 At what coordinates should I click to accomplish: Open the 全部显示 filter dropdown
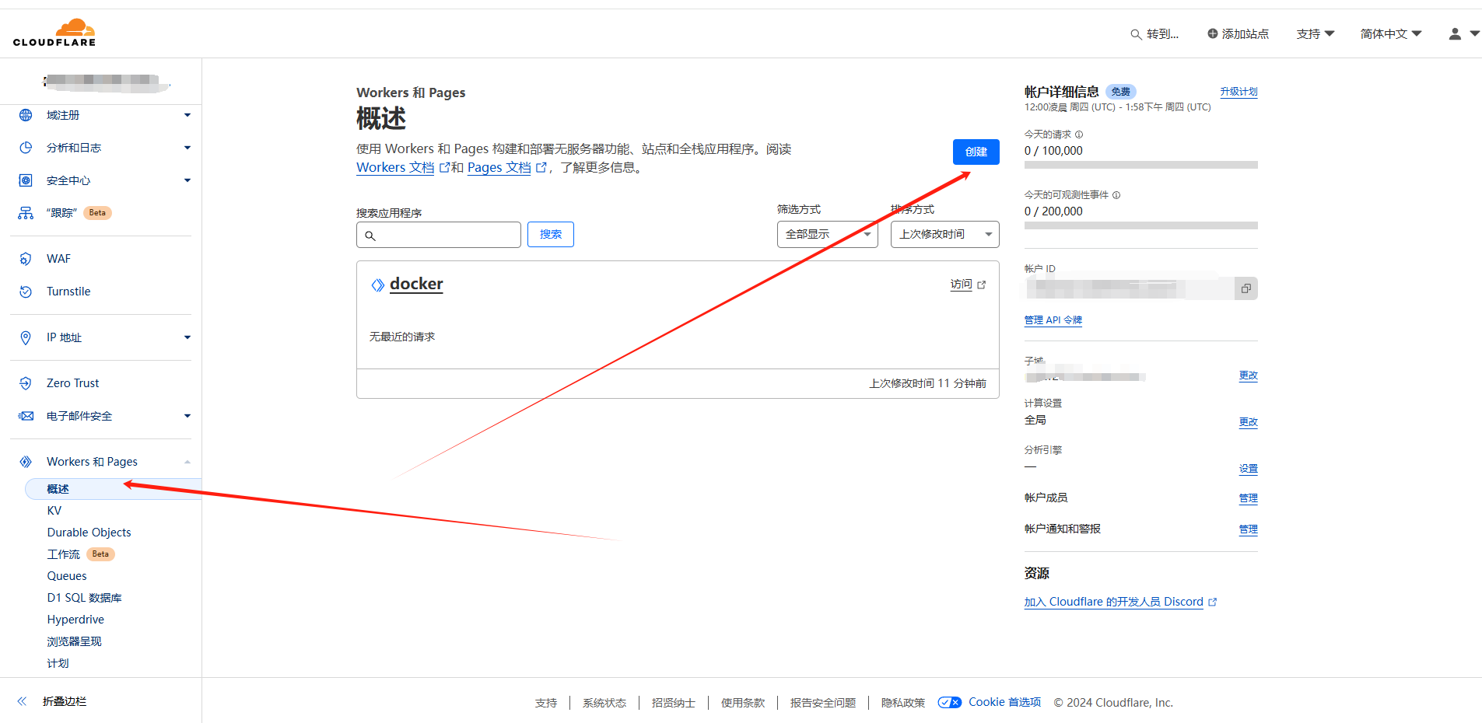(828, 235)
